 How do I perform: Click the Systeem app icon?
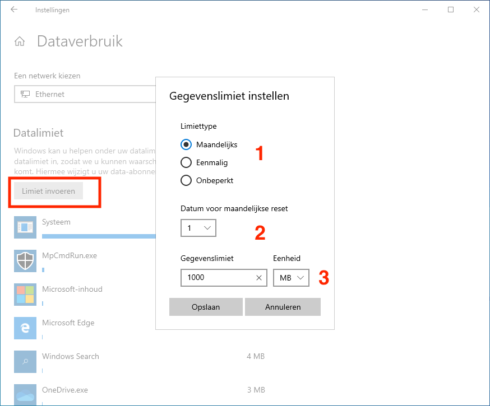pos(25,227)
